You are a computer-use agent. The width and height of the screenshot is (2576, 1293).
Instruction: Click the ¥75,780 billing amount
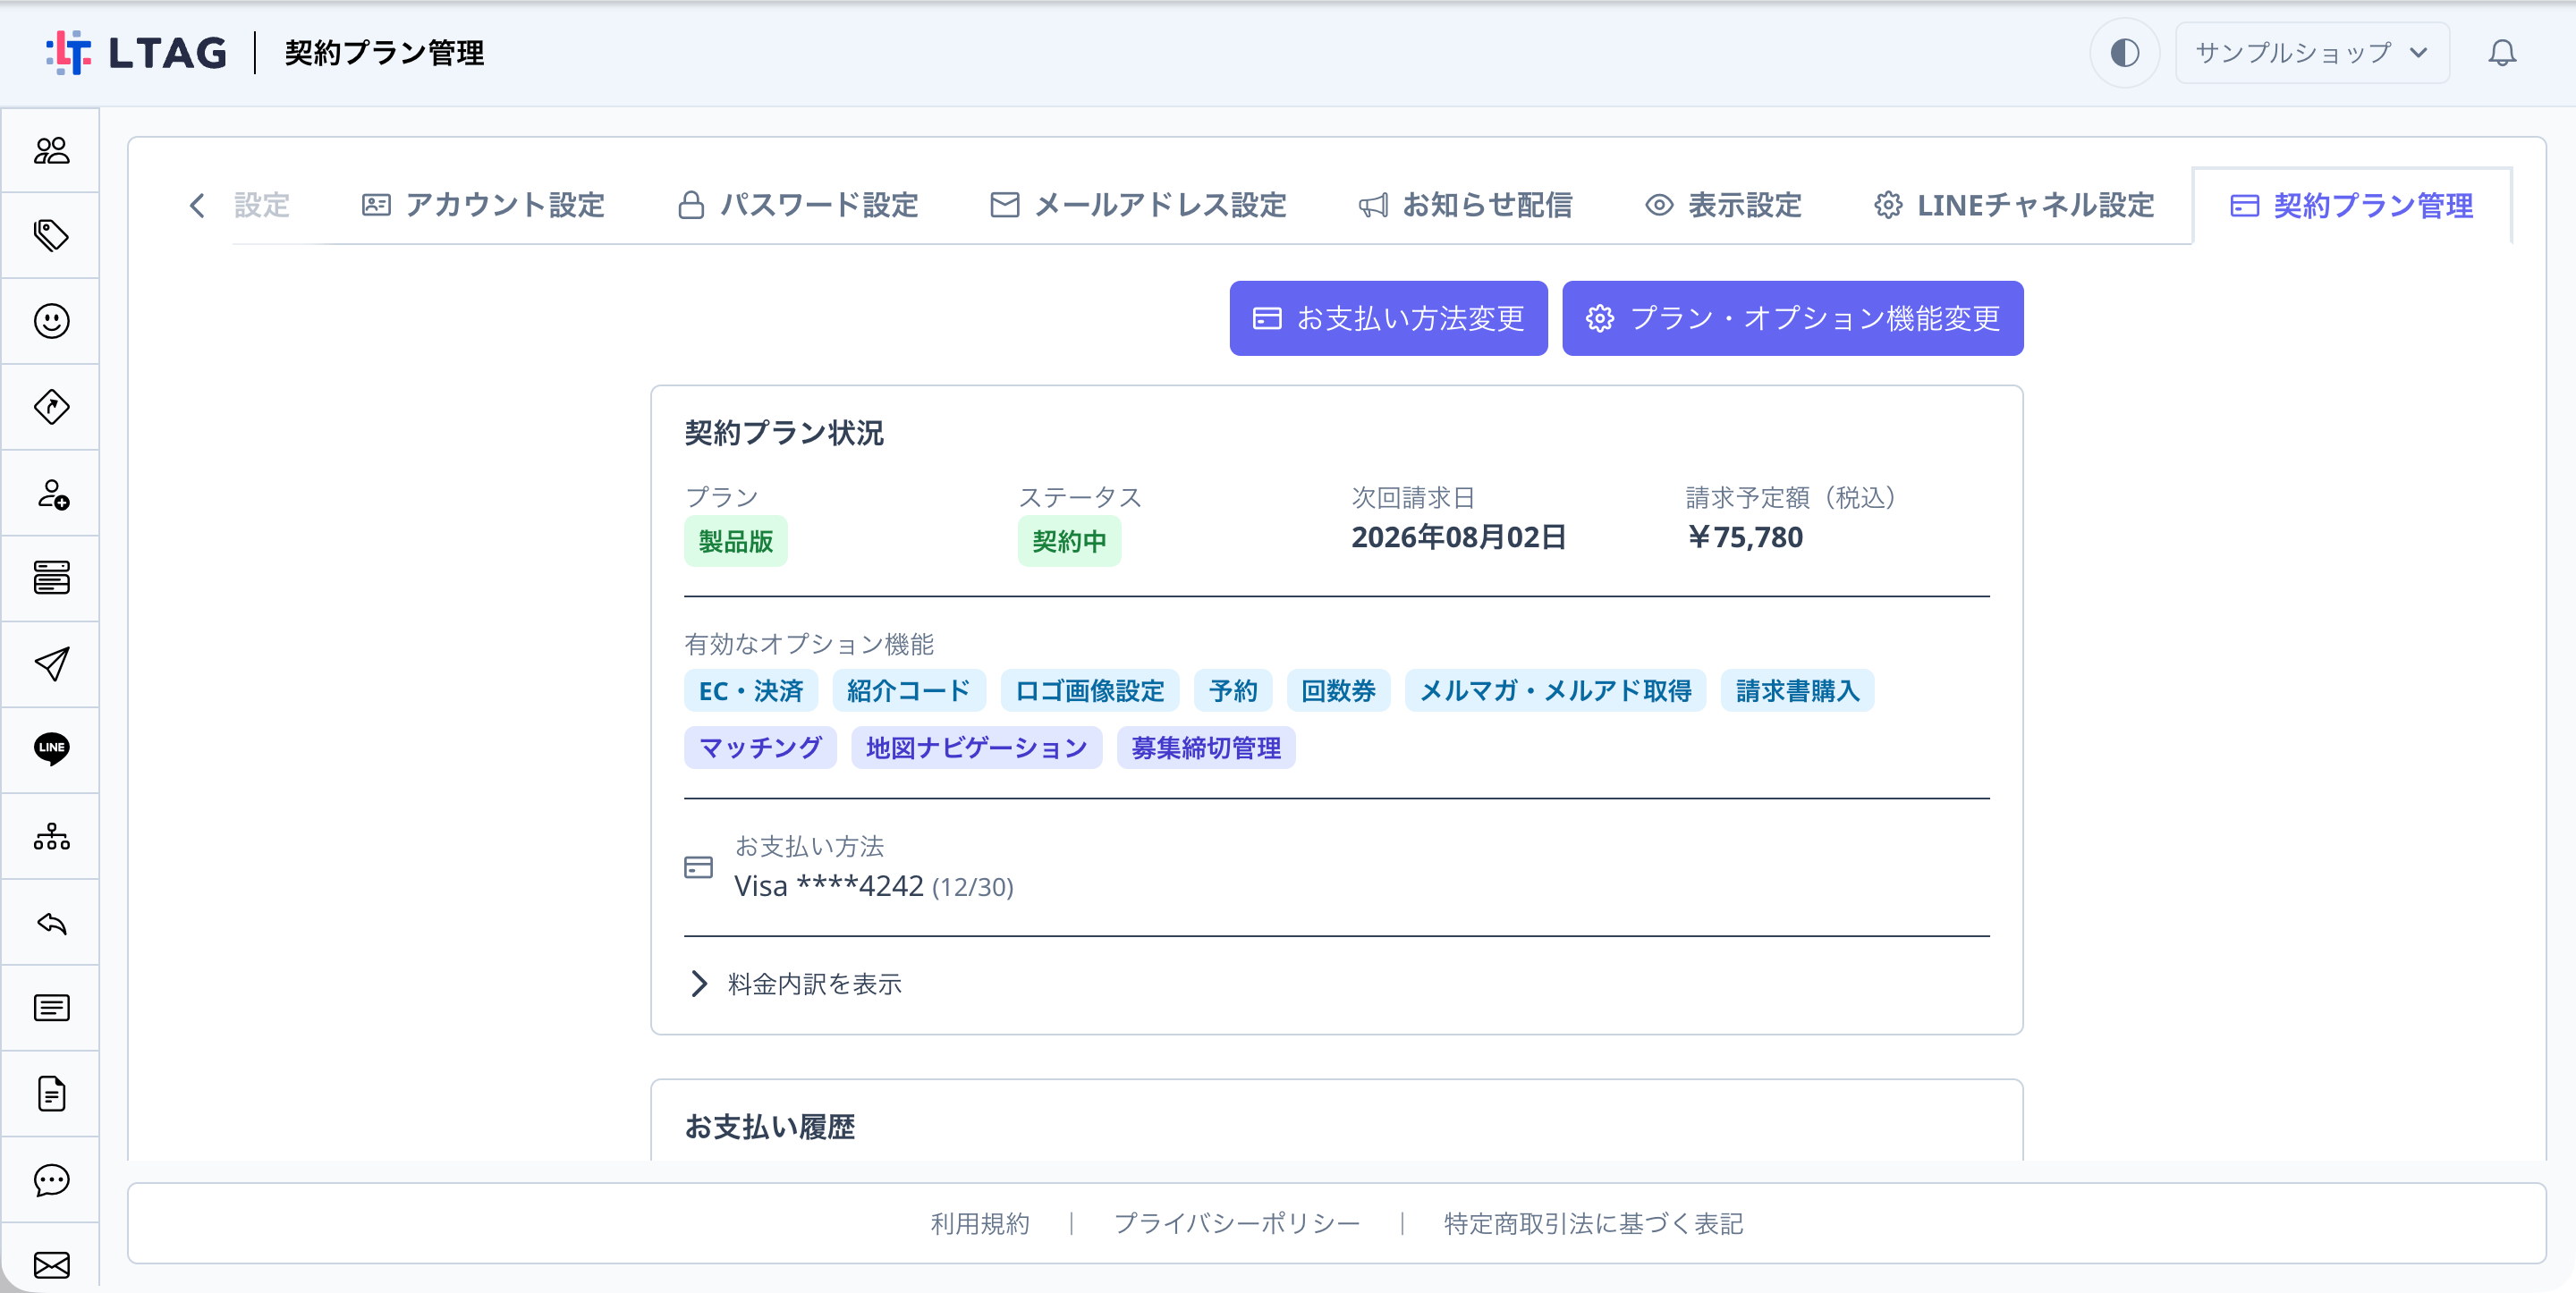point(1745,537)
